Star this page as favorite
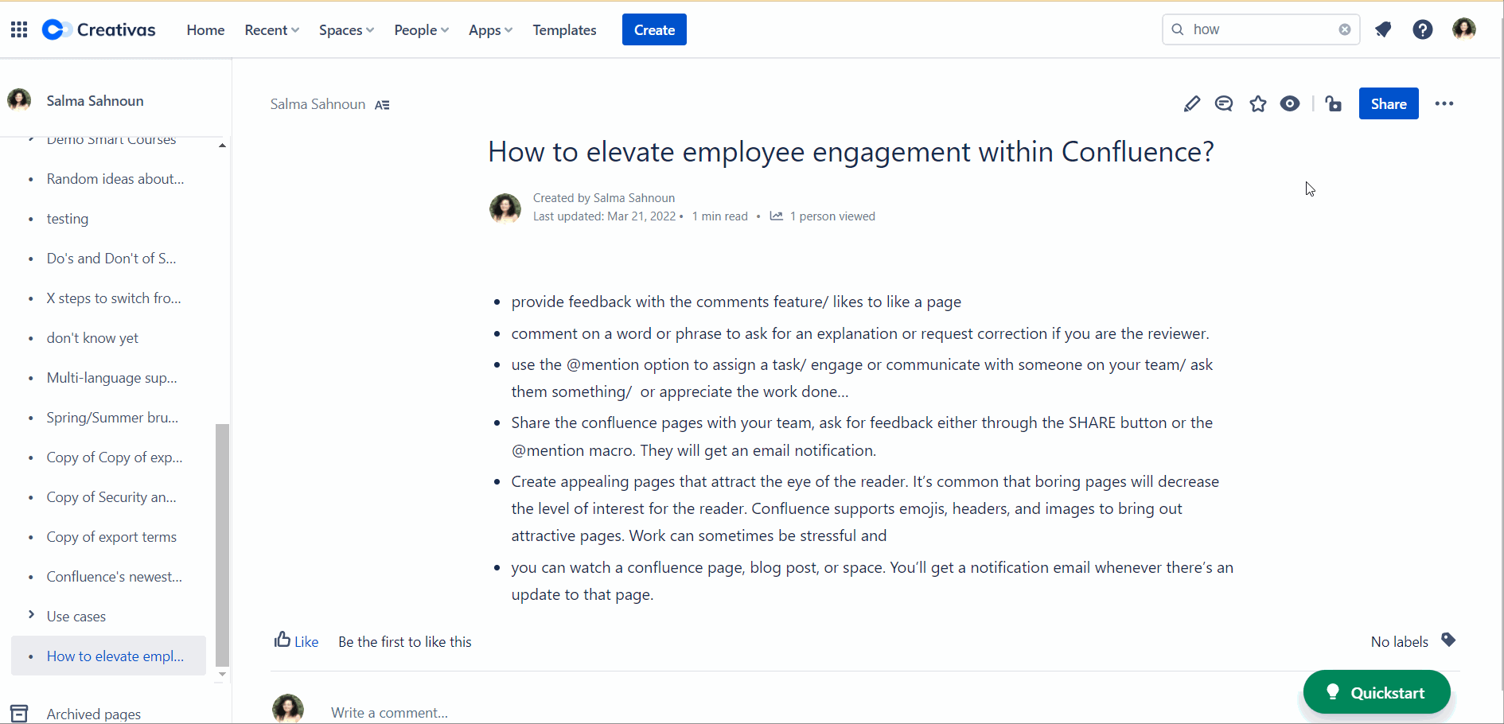Screen dimensions: 1504x724 [x=1257, y=104]
